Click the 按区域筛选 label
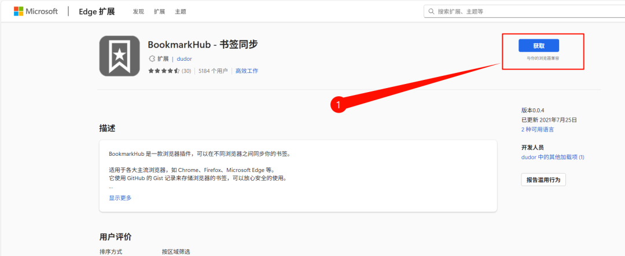625x256 pixels. coord(176,251)
